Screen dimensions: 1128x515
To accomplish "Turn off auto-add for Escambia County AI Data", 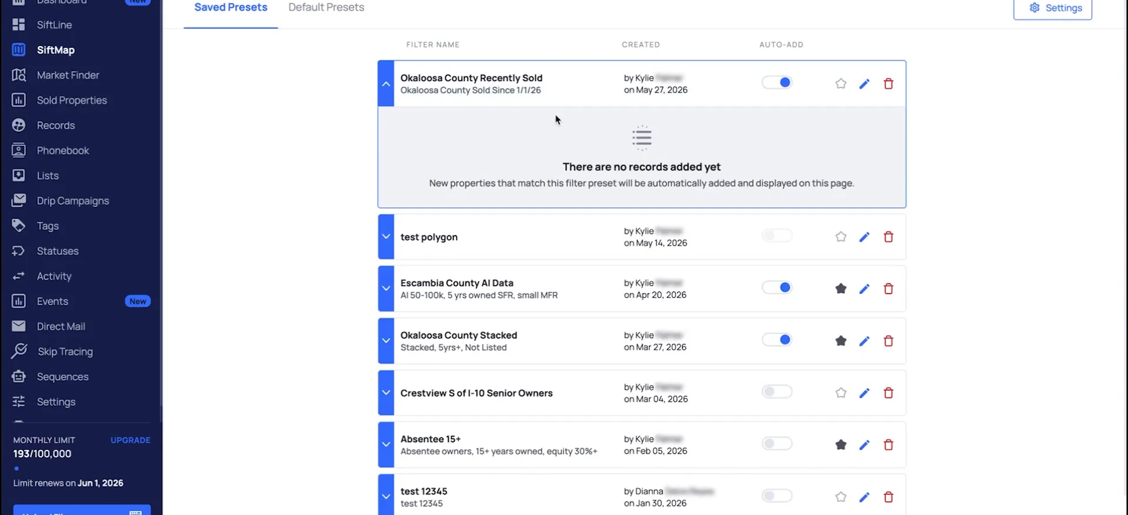I will (x=777, y=287).
